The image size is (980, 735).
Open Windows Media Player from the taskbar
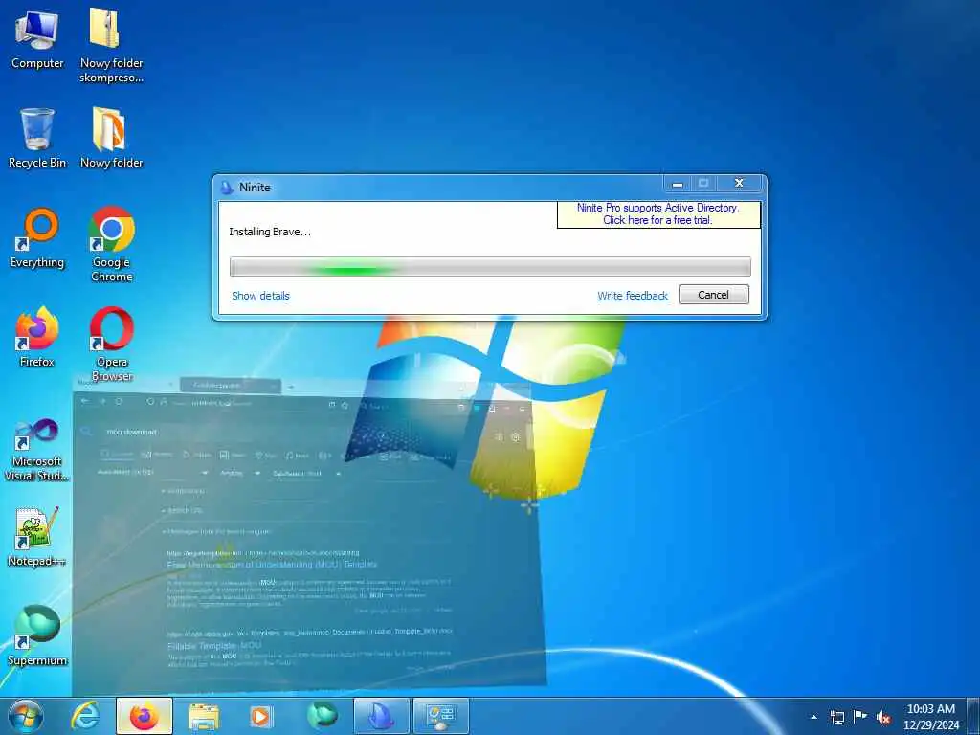(261, 716)
